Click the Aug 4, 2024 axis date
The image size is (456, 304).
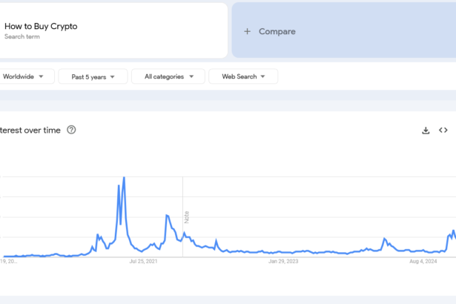(423, 261)
